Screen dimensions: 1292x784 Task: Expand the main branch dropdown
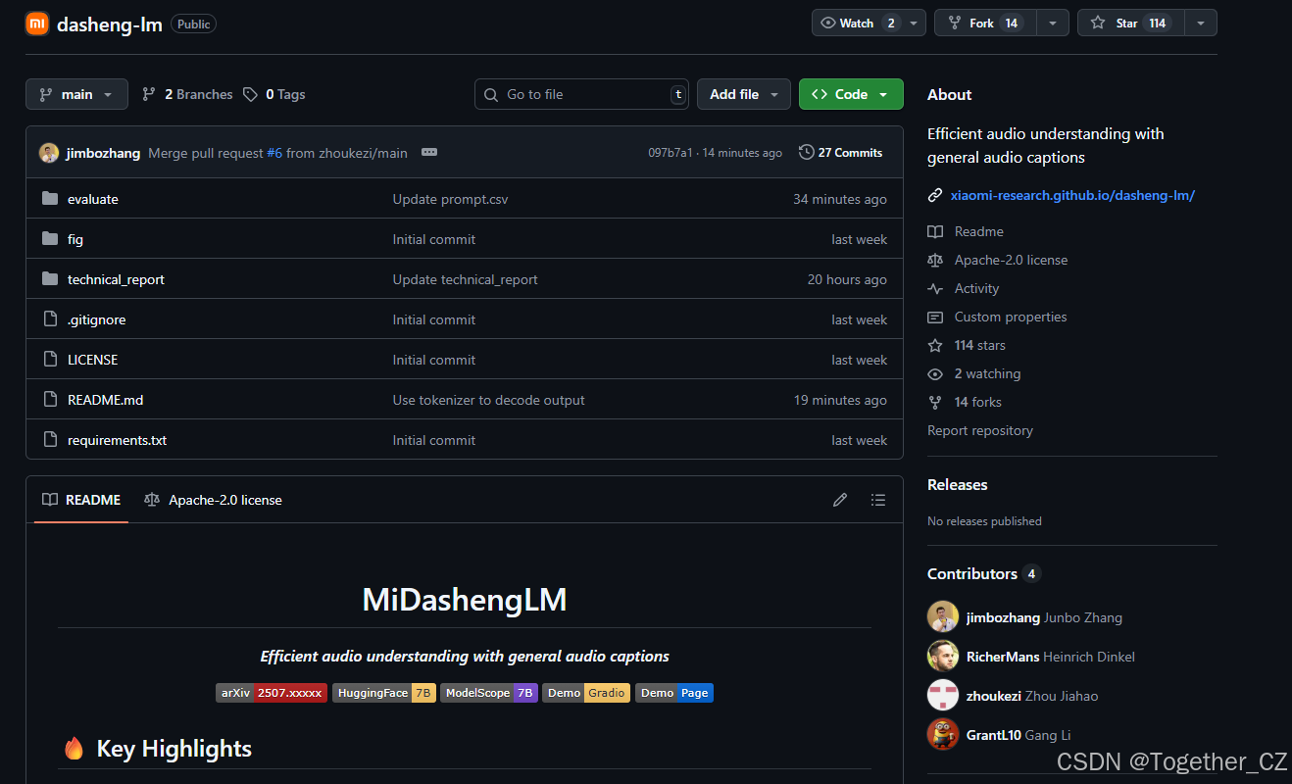pos(76,94)
